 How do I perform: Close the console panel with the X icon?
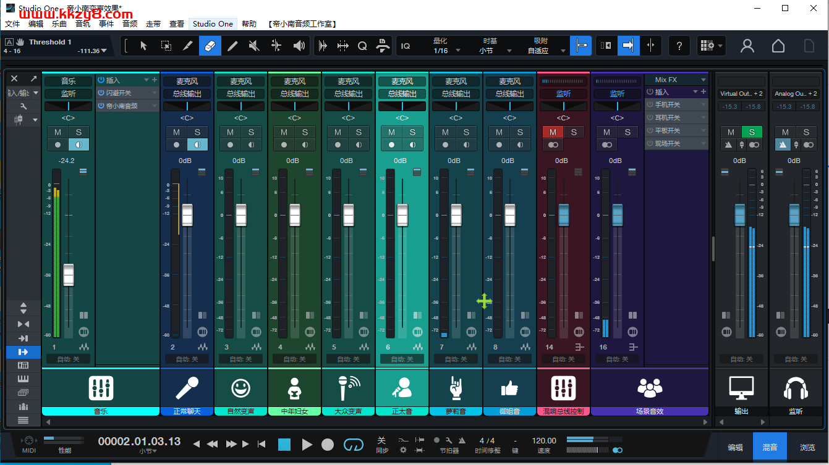(14, 78)
